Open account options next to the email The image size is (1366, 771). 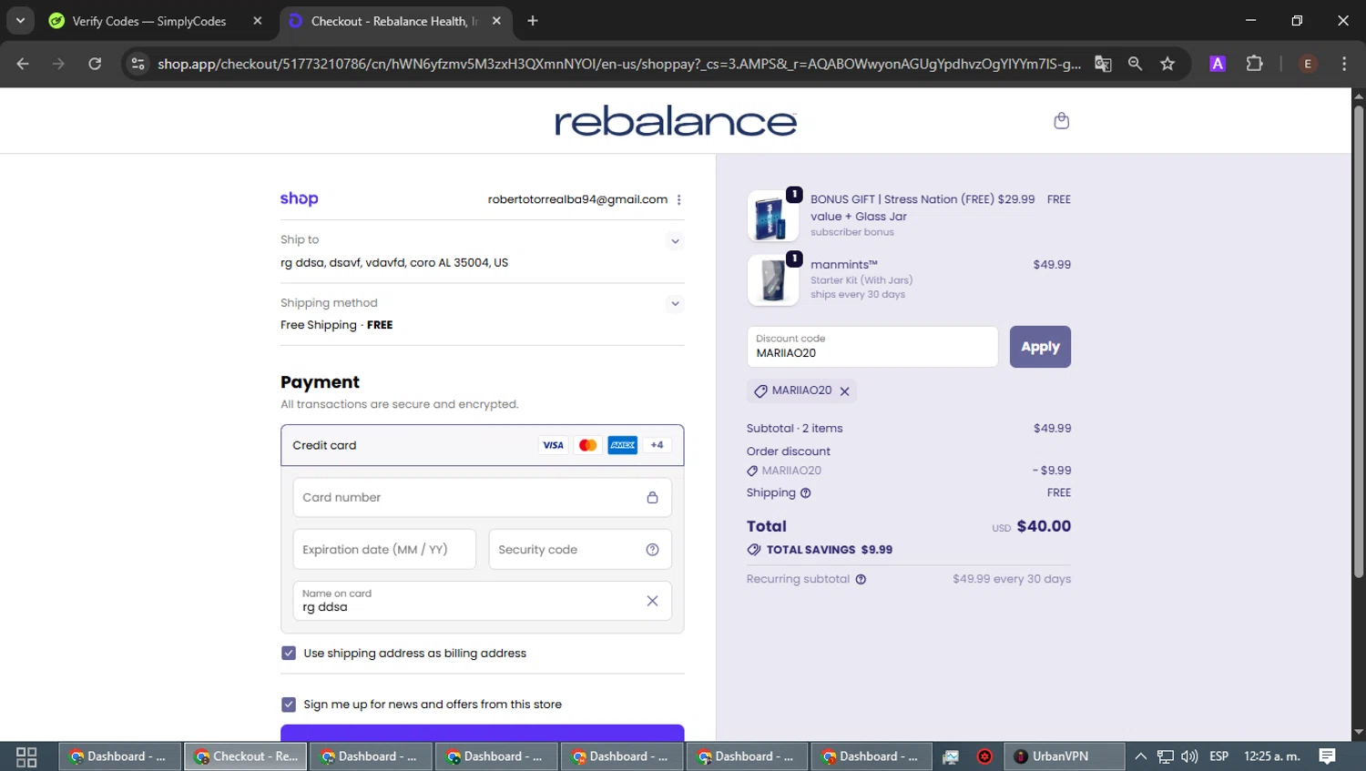[x=678, y=199]
